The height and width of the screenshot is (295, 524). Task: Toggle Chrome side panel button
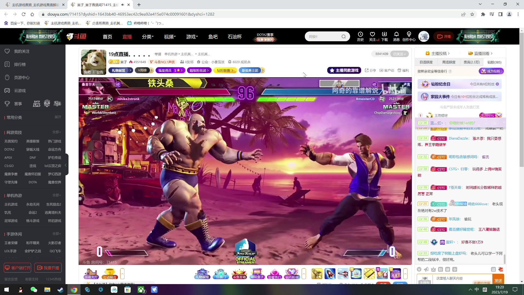click(x=501, y=14)
